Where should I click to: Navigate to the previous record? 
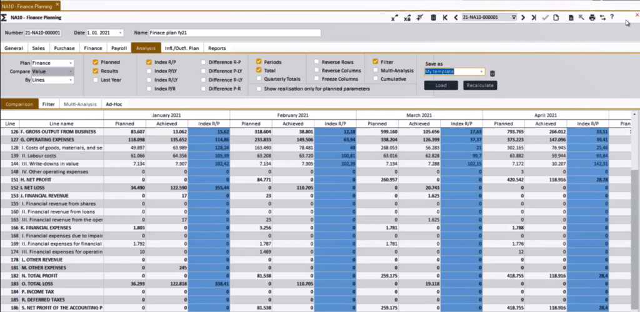coord(456,18)
